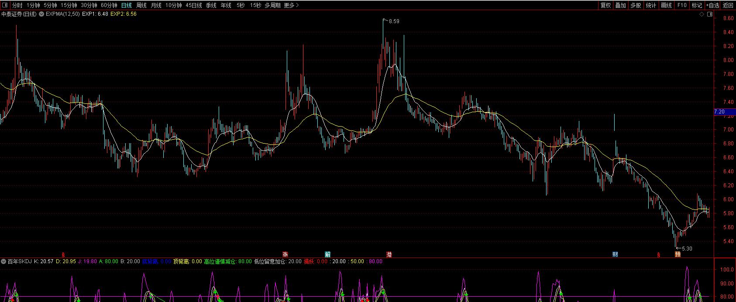The height and width of the screenshot is (302, 736).
Task: Switch to 分时 intraday view
Action: click(17, 5)
